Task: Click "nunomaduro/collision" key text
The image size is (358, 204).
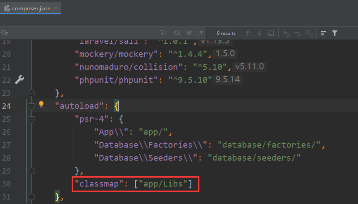Action: [x=129, y=67]
